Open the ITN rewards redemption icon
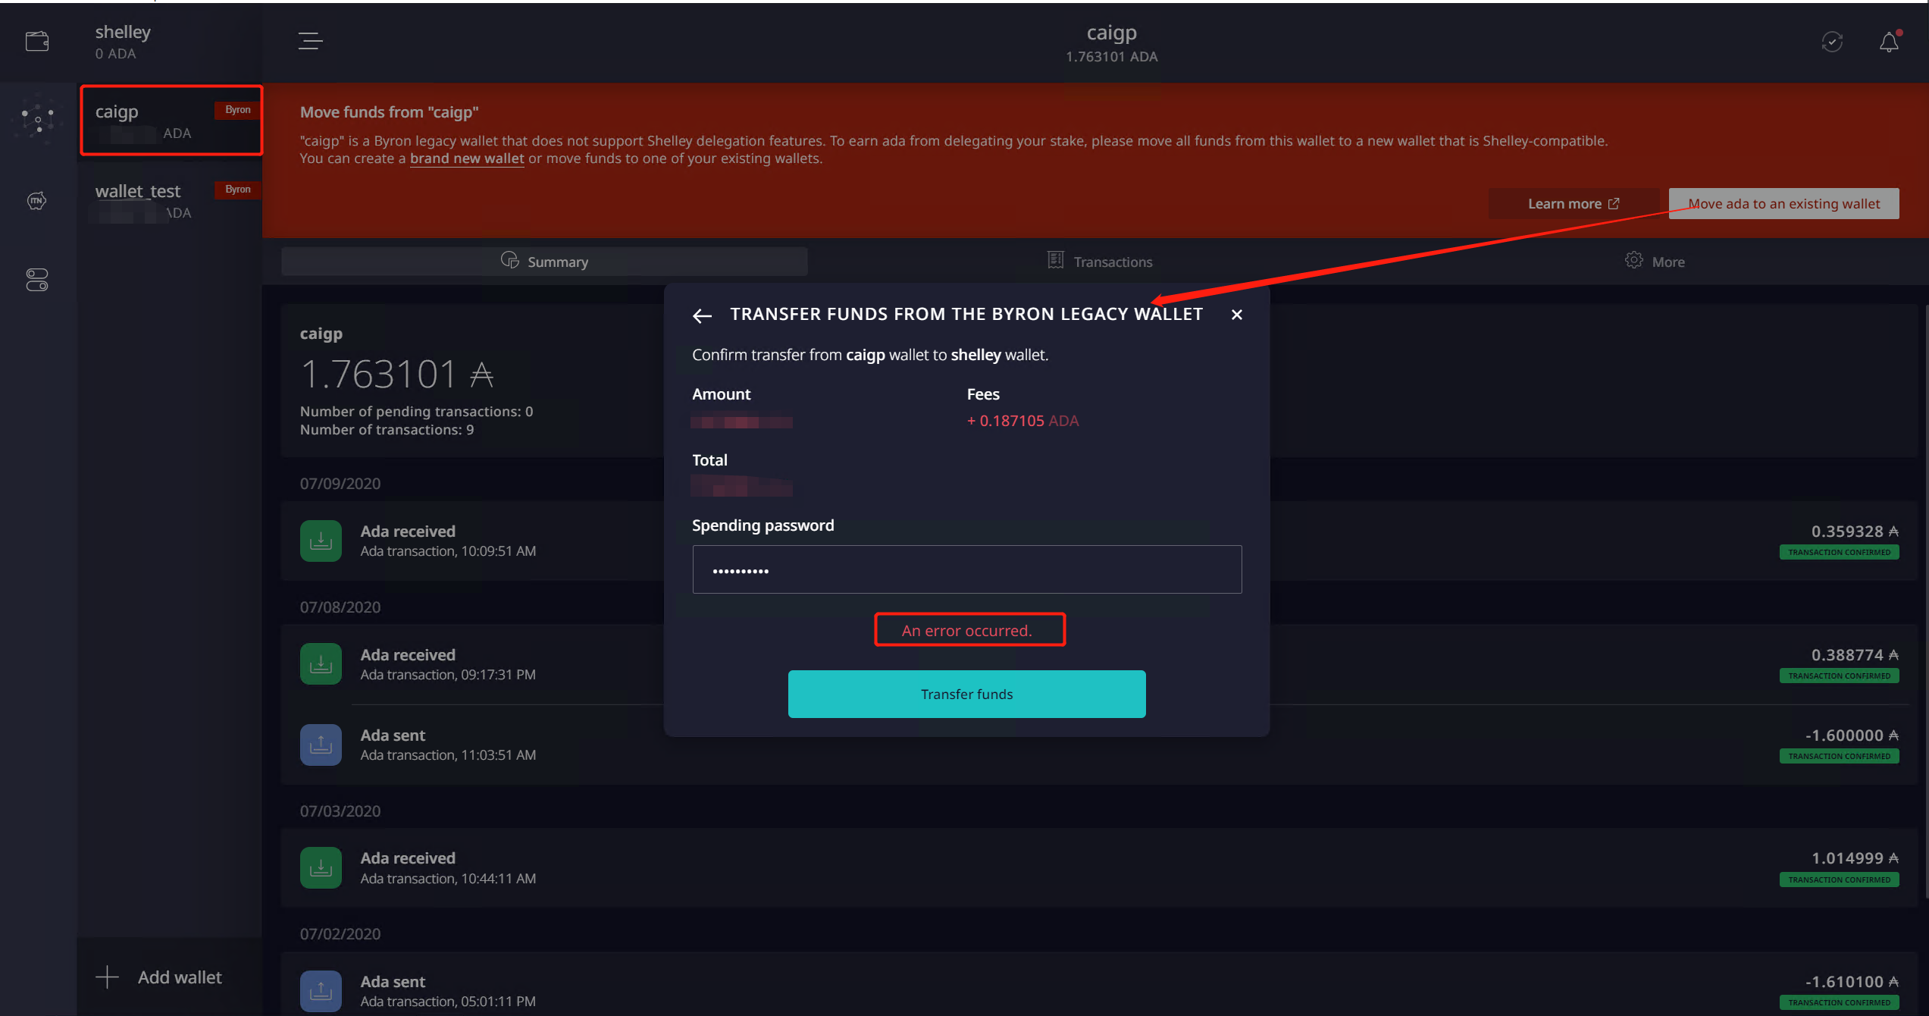Viewport: 1929px width, 1016px height. [37, 200]
